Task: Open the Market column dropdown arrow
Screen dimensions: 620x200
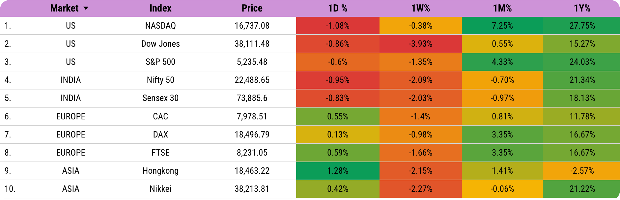Action: (86, 9)
